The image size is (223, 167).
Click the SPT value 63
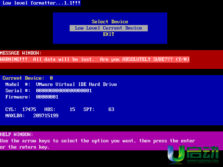click(x=111, y=109)
